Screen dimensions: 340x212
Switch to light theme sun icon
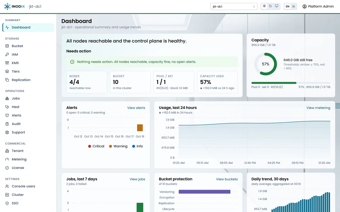coord(264,6)
